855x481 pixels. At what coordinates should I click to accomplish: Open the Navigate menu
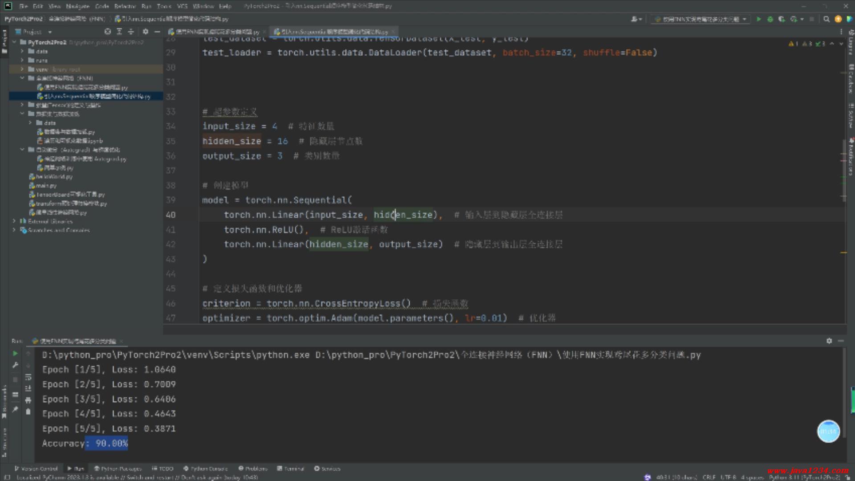(x=77, y=6)
